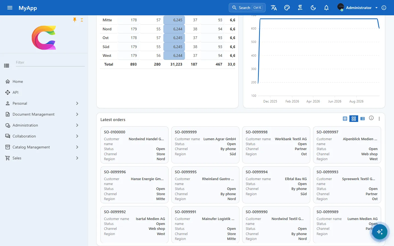
Task: Open API in sidebar
Action: pyautogui.click(x=44, y=92)
